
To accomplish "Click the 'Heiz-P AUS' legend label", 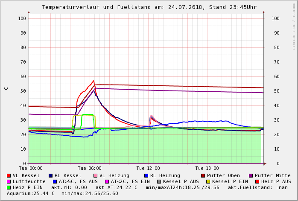I will pos(276,182).
